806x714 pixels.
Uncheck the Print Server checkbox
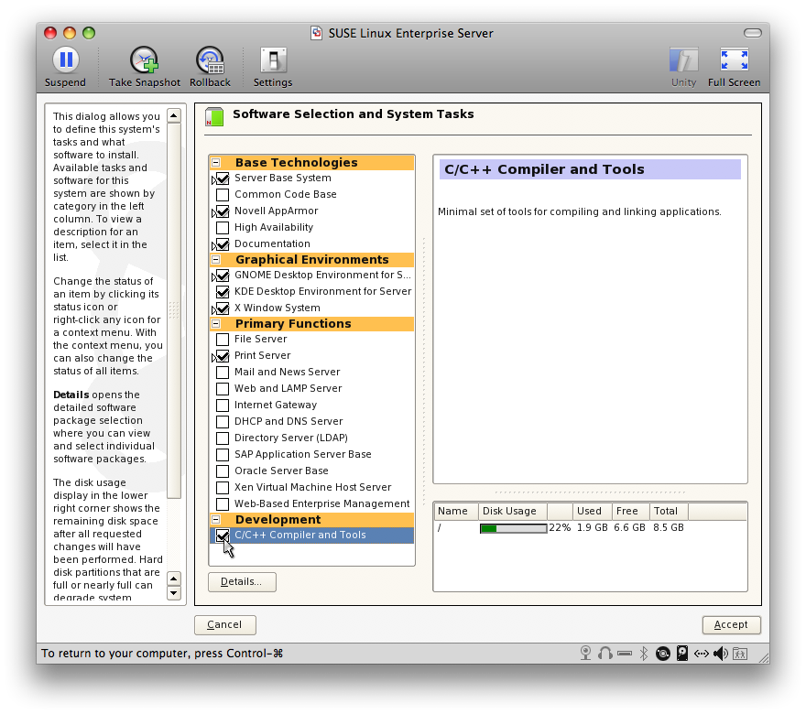223,356
